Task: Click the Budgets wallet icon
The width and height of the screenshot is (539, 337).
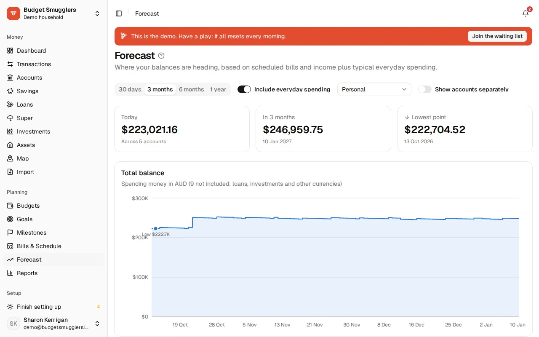Action: (10, 206)
